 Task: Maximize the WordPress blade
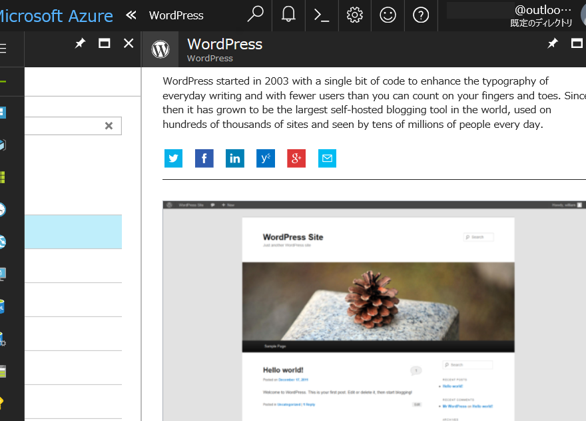[577, 43]
